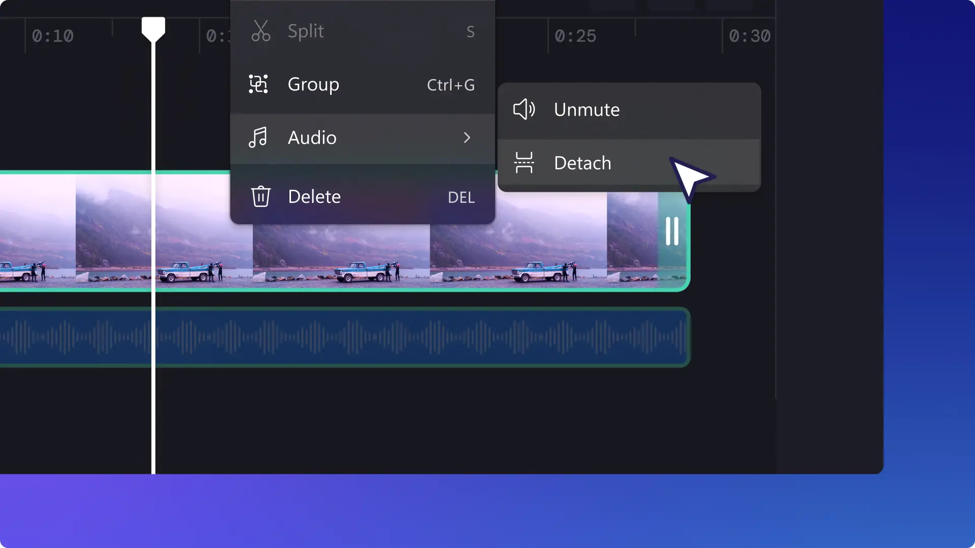The width and height of the screenshot is (975, 548).
Task: Click the 0:25 mark on the timeline ruler
Action: 575,36
